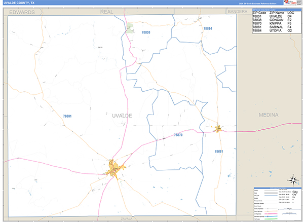Image resolution: width=304 pixels, height=222 pixels.
Task: Click KNIPPA in the ZIP index table
Action: click(275, 23)
